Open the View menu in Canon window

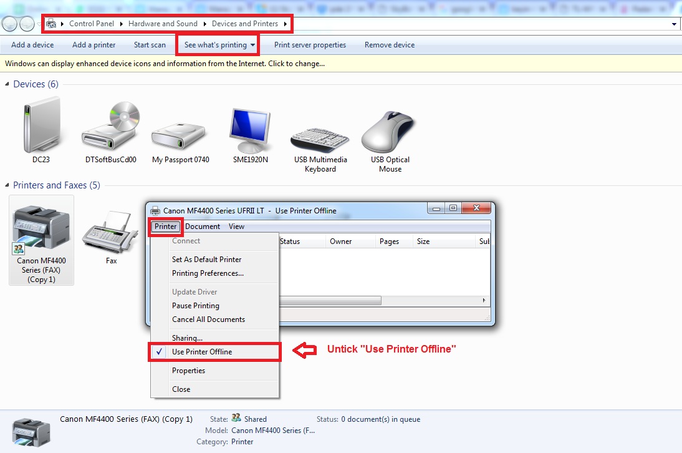click(x=237, y=226)
